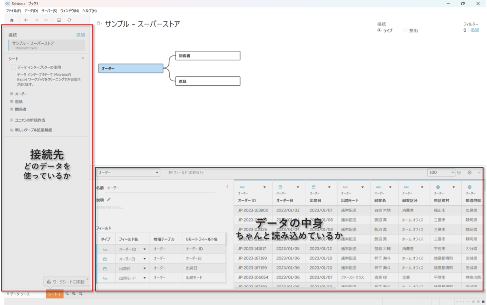
Task: Enable データ インタープリターの使用 checkbox
Action: click(14, 67)
